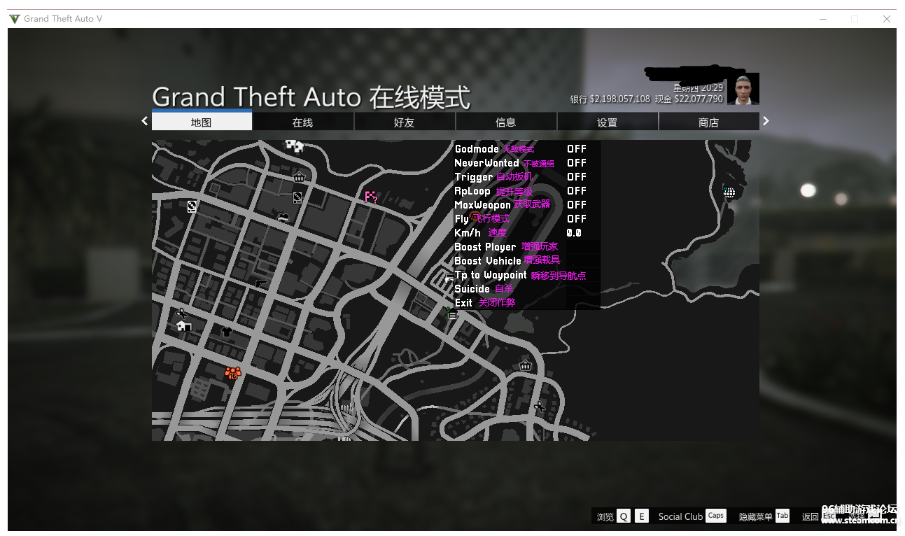Click the player avatar portrait
905x536 pixels.
[x=743, y=90]
